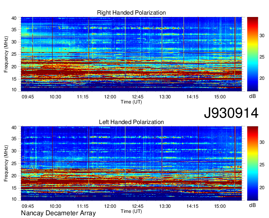Click the 12:45 tick on Left Handed plot
The height and width of the screenshot is (218, 269).
coord(138,206)
